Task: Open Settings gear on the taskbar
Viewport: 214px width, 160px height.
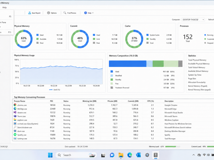Action: point(147,155)
